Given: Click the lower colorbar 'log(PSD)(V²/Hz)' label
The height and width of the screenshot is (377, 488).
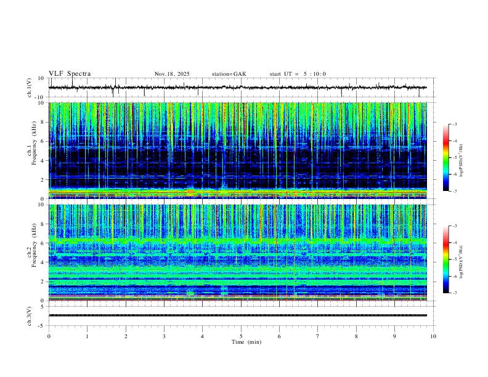Looking at the screenshot, I should [462, 262].
